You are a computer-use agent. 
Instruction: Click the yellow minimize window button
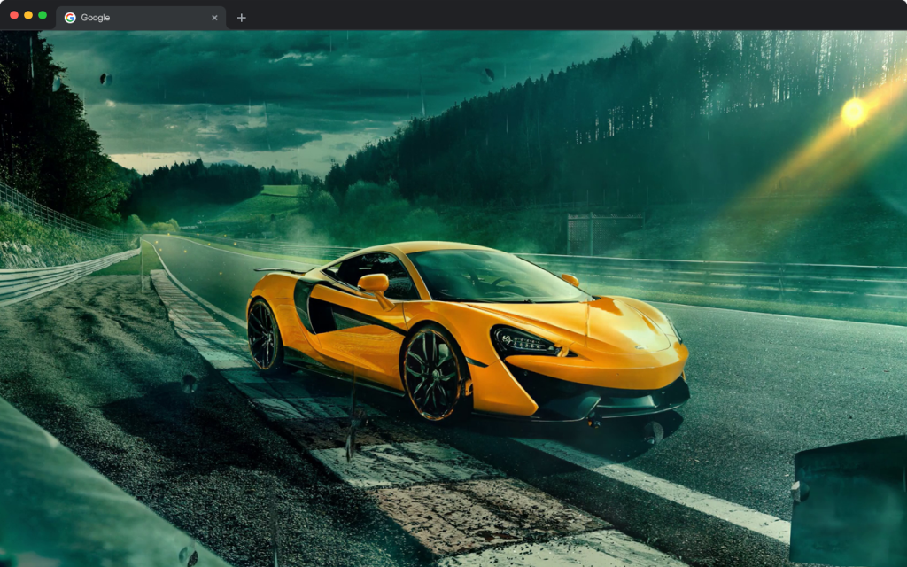click(x=27, y=14)
